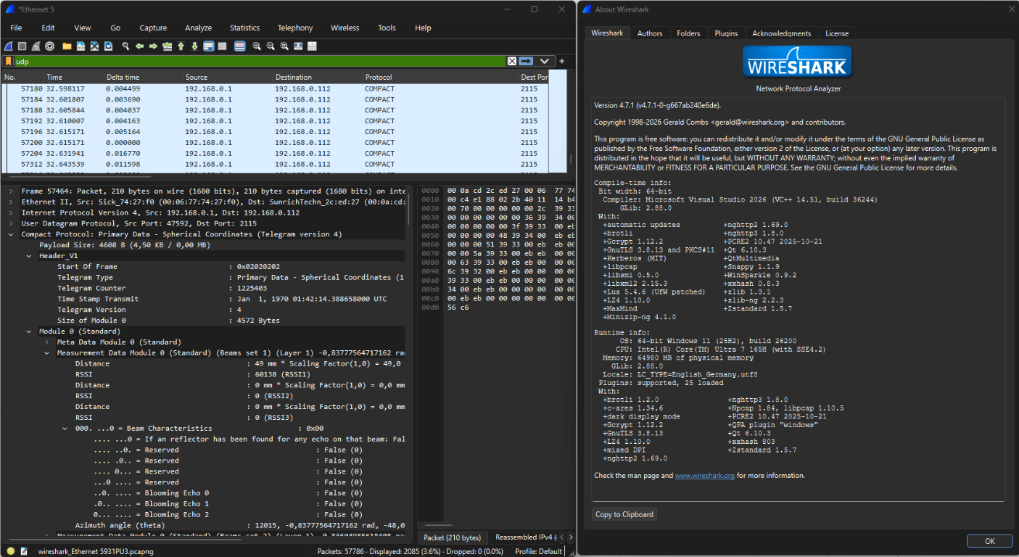Expand the Ethernet II tree row
Viewport: 1019px width, 557px height.
[x=11, y=202]
